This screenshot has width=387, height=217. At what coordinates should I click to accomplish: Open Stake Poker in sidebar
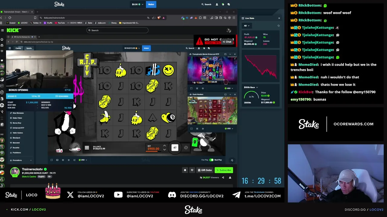click(x=17, y=118)
